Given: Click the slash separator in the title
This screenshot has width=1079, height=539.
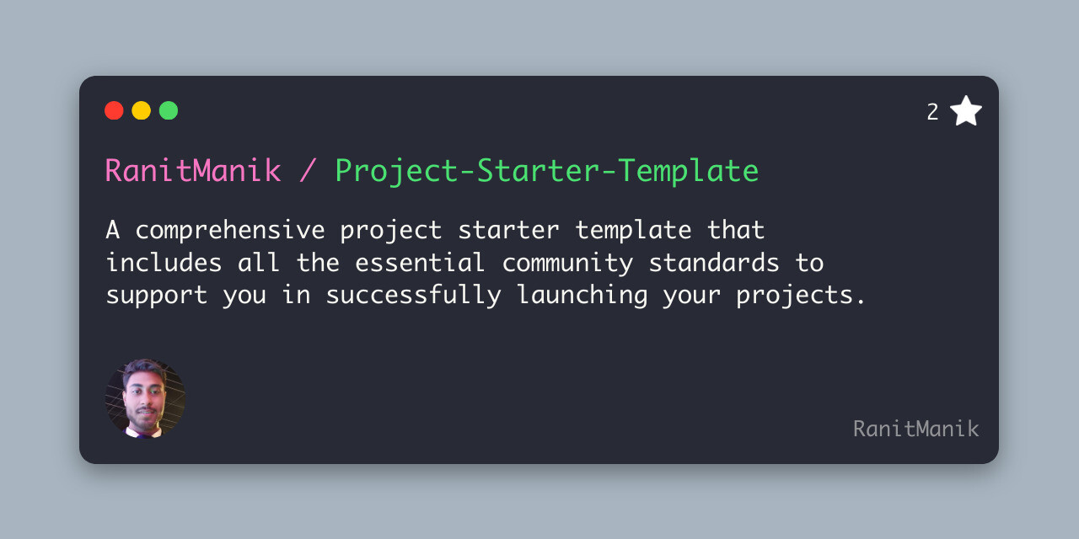Looking at the screenshot, I should 309,171.
